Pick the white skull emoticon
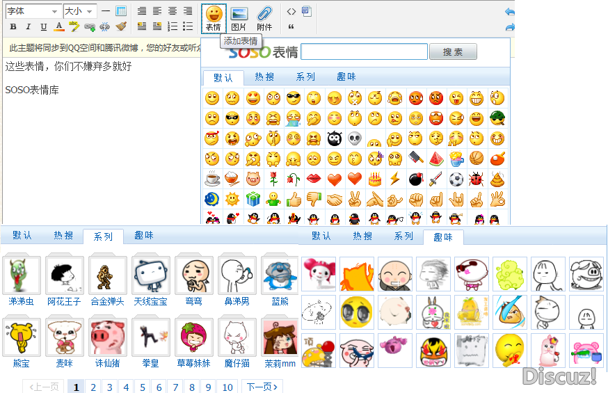 [354, 138]
